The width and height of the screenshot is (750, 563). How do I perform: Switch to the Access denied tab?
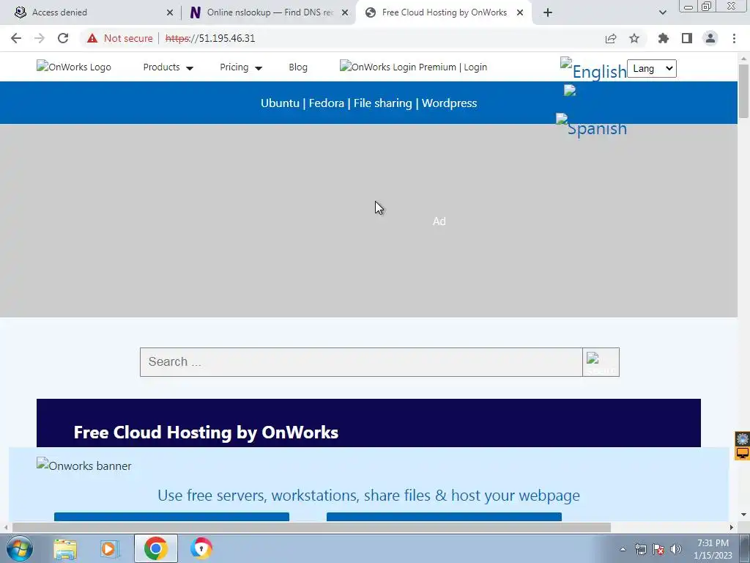[91, 12]
